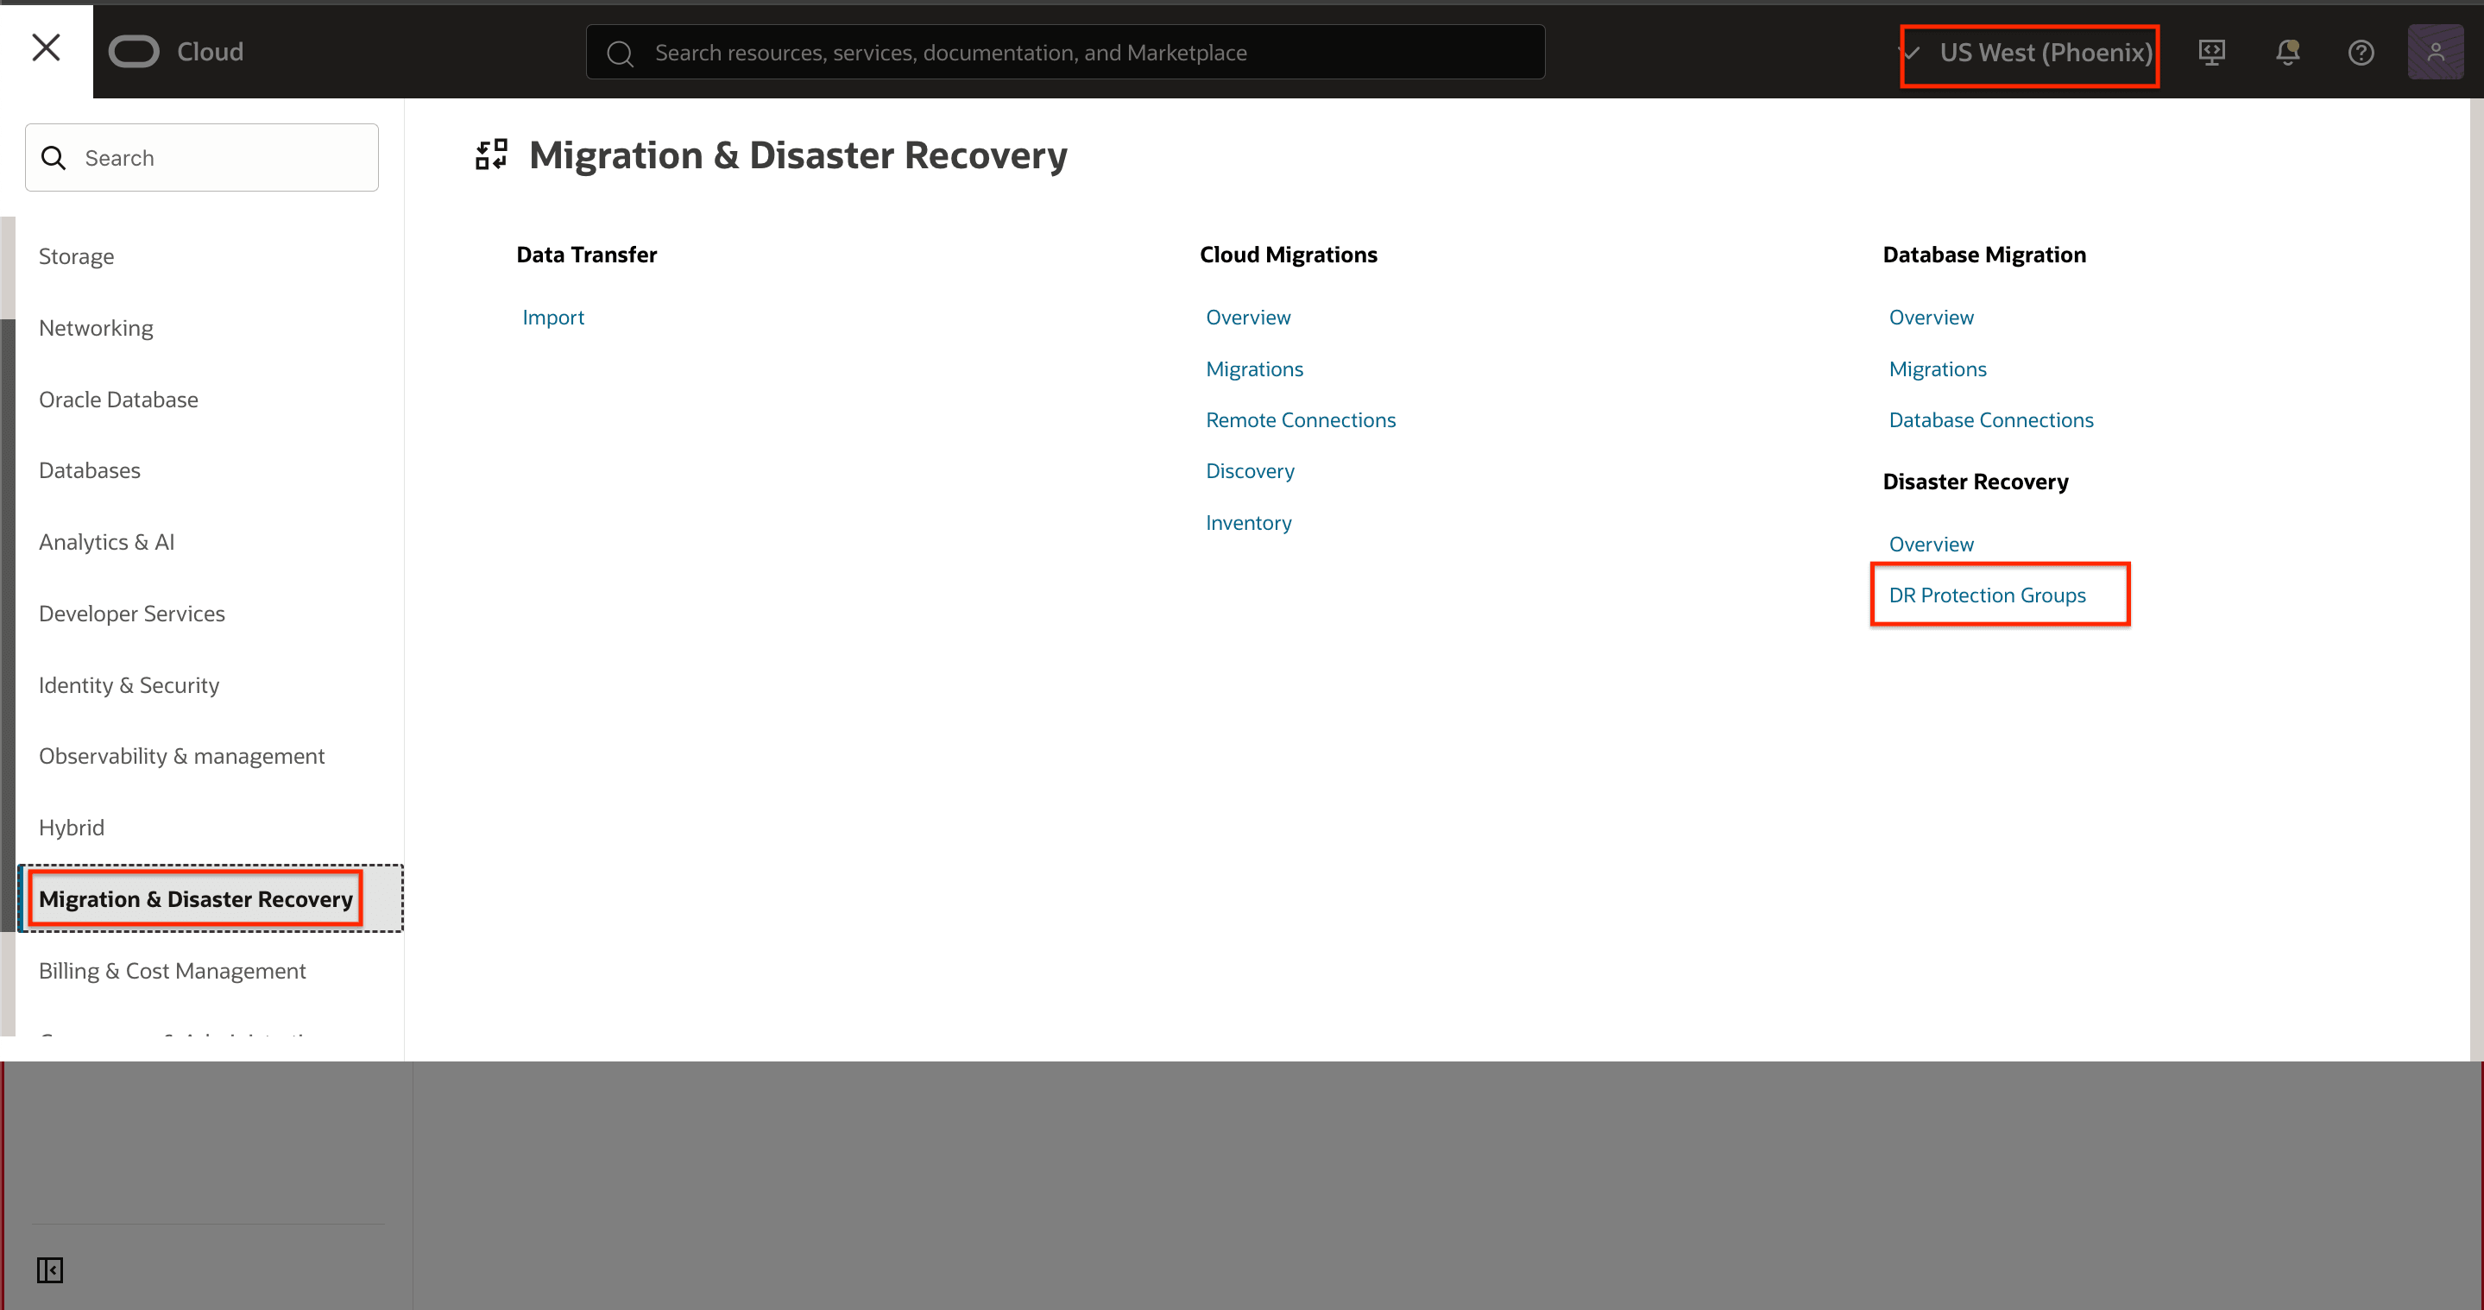The width and height of the screenshot is (2484, 1310).
Task: Select Identity & Security menu category
Action: coord(129,685)
